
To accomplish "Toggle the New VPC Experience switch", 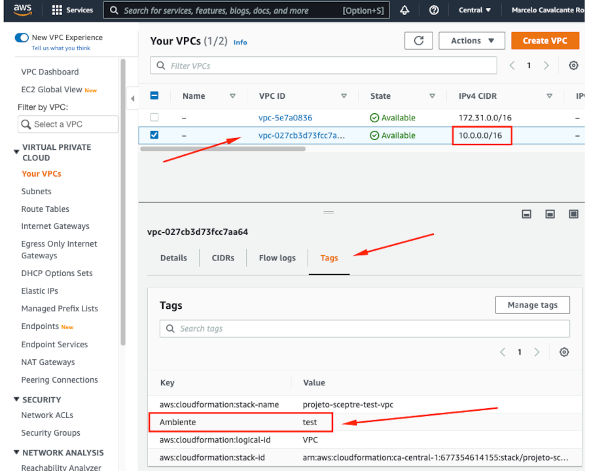I will [x=22, y=38].
